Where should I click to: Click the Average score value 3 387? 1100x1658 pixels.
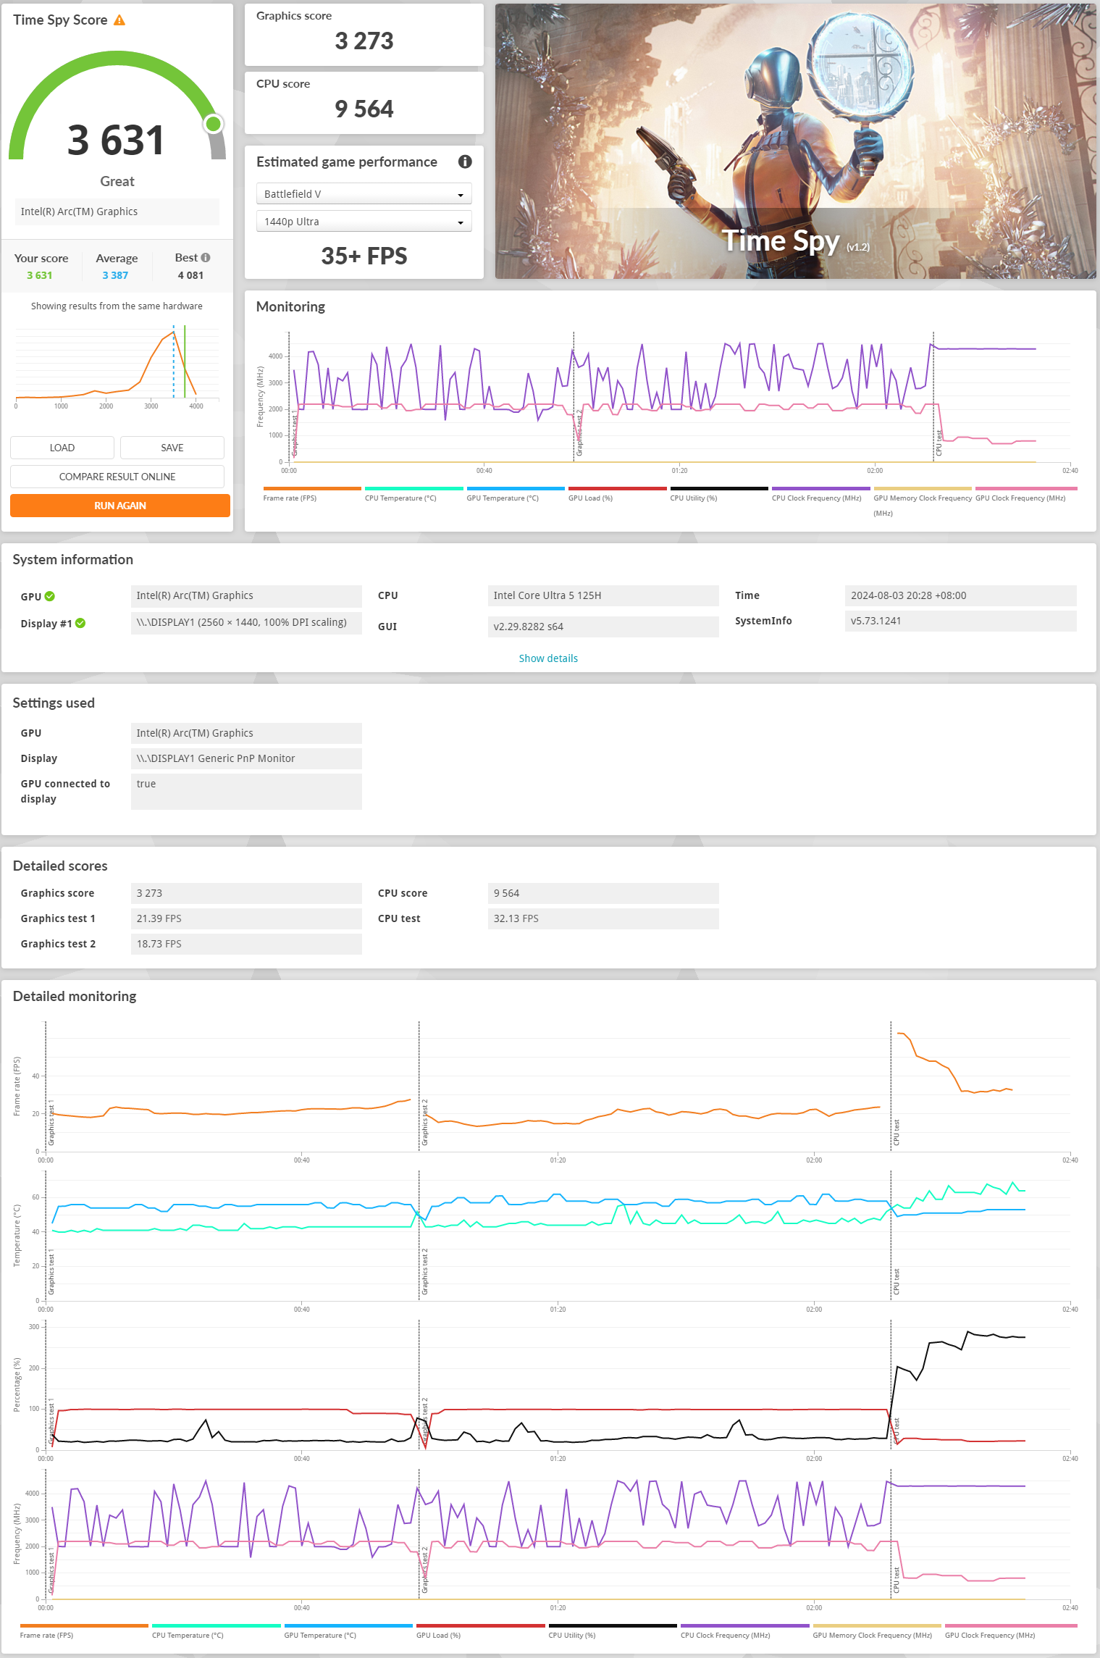point(115,275)
